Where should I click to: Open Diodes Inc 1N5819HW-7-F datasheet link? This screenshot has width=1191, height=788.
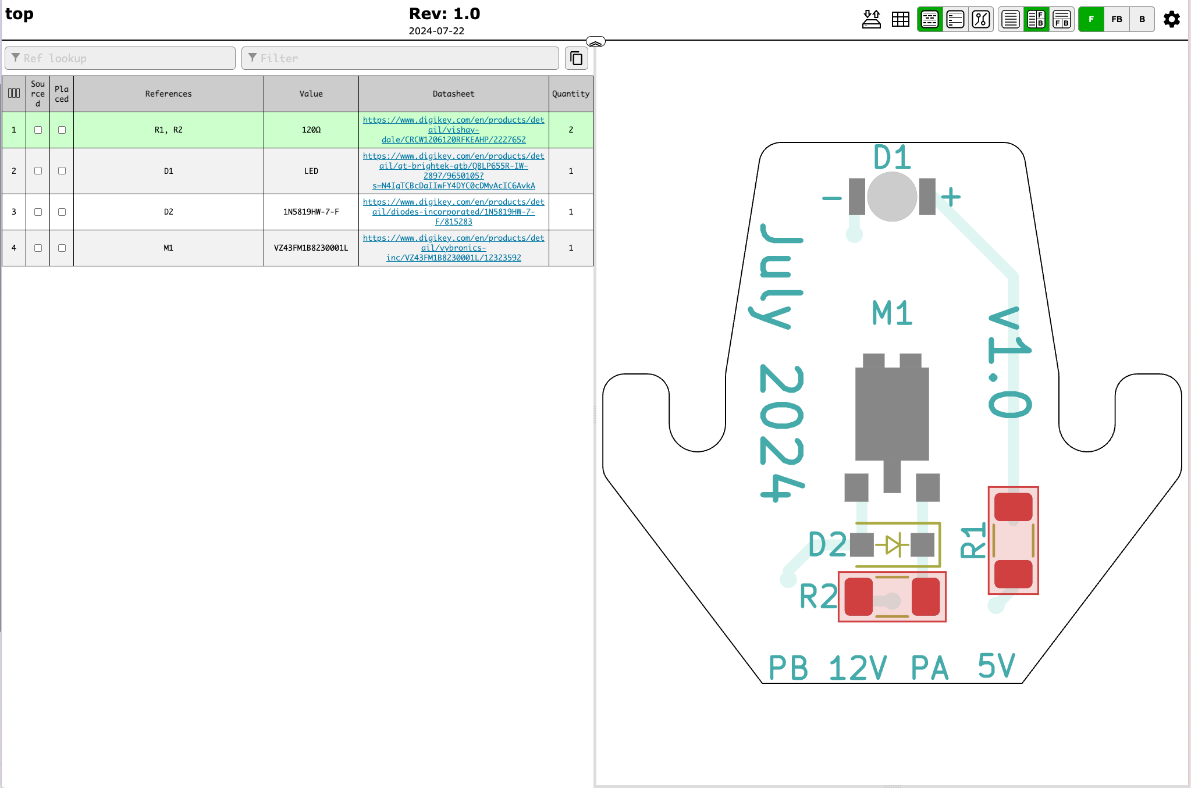pos(454,212)
